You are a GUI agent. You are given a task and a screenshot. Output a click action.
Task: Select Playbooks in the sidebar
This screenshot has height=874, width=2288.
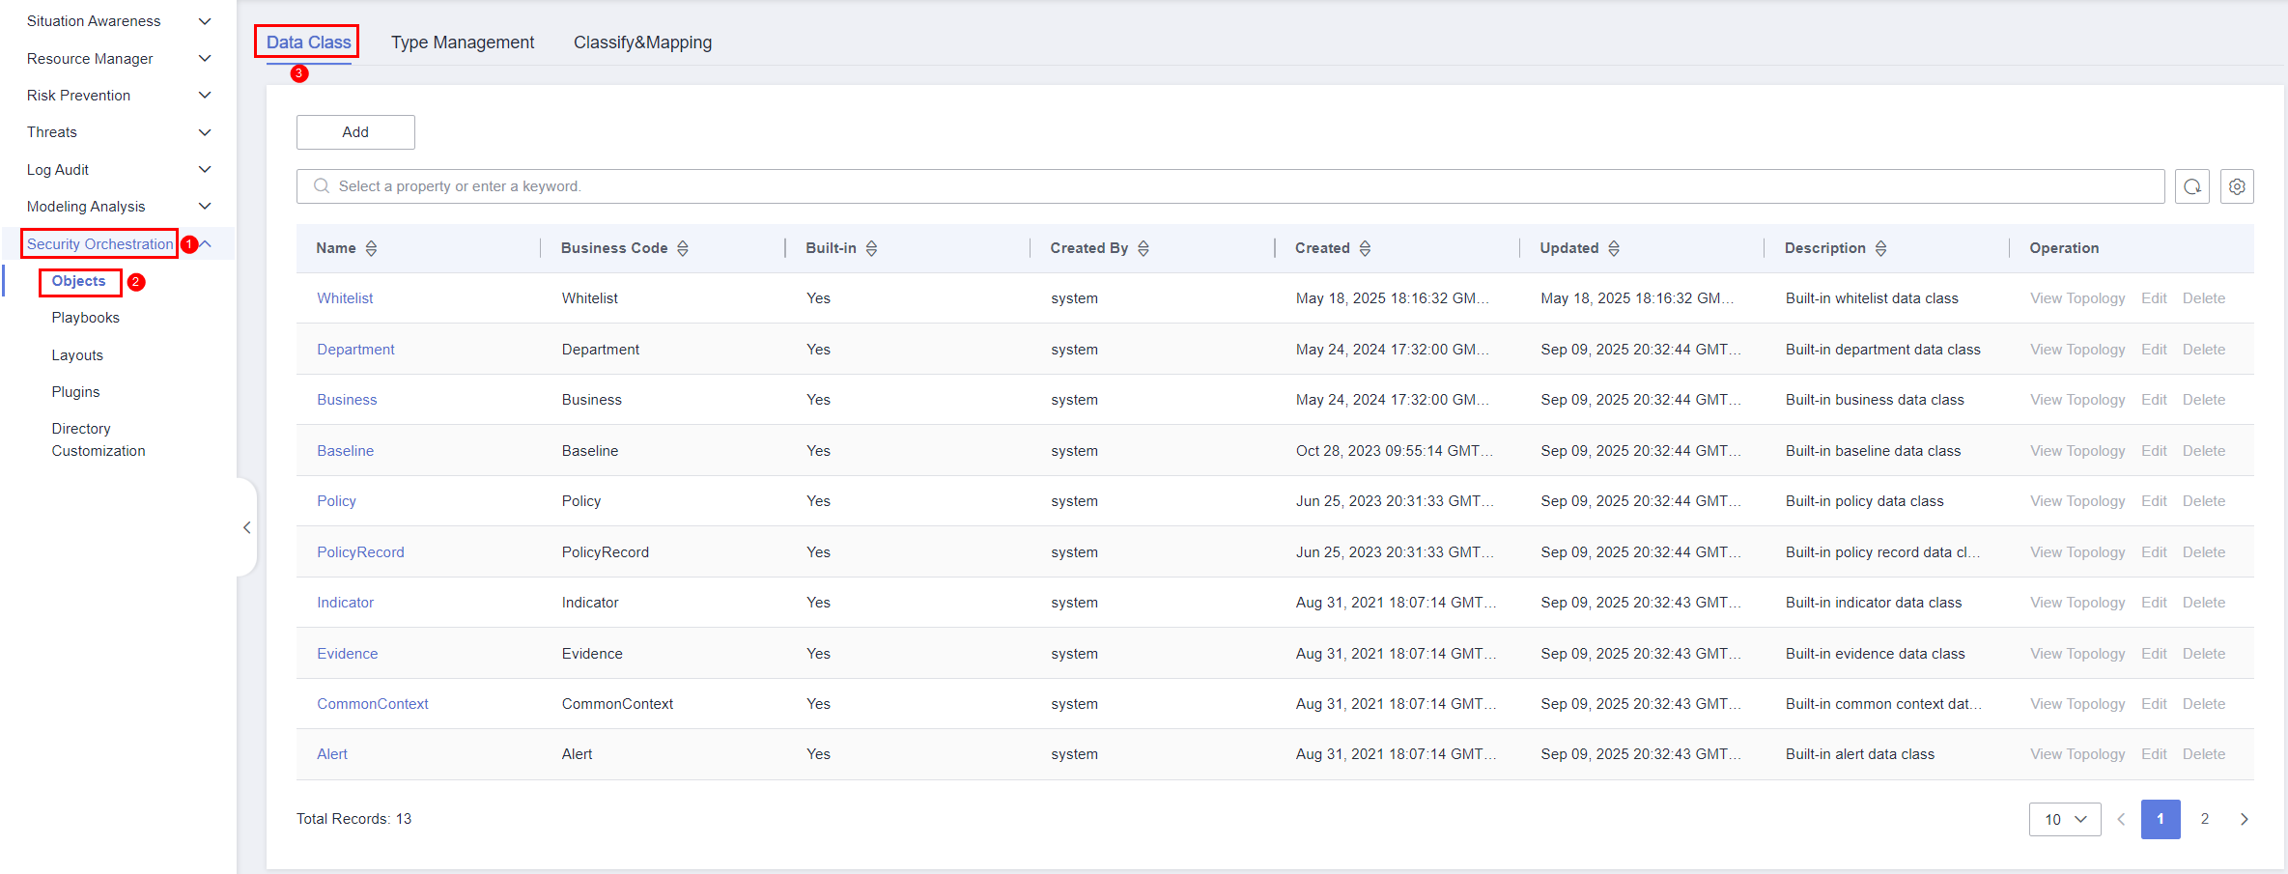pos(86,318)
